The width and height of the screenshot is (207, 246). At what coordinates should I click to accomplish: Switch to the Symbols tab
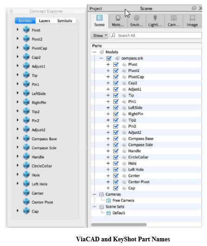(65, 21)
